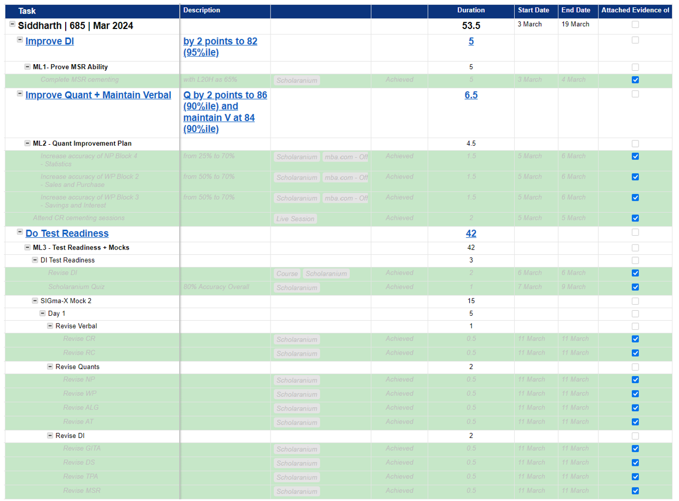Uncheck evidence checkbox for Complete MSR cementing
This screenshot has width=679, height=501.
pyautogui.click(x=635, y=80)
